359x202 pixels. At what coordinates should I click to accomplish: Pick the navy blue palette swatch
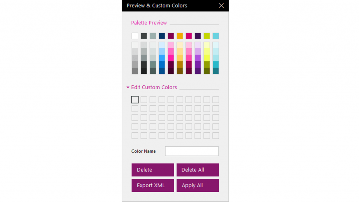[x=162, y=36]
